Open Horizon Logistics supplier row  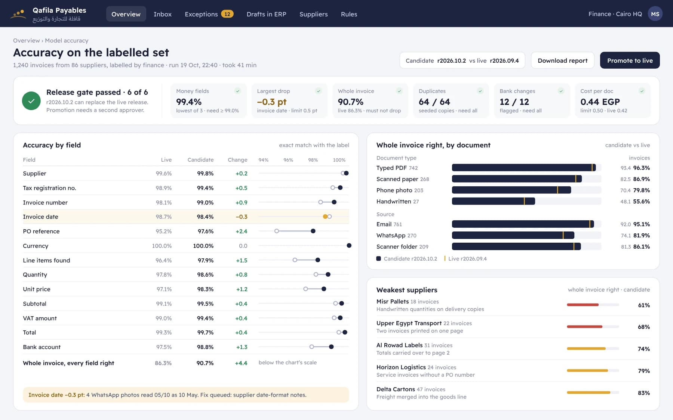(x=513, y=371)
